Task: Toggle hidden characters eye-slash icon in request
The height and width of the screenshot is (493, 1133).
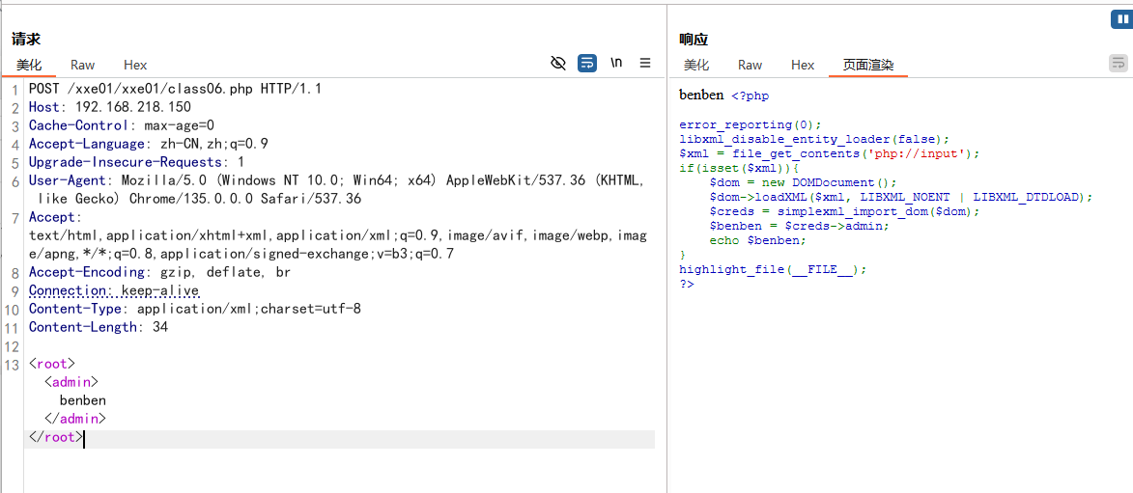Action: coord(557,64)
